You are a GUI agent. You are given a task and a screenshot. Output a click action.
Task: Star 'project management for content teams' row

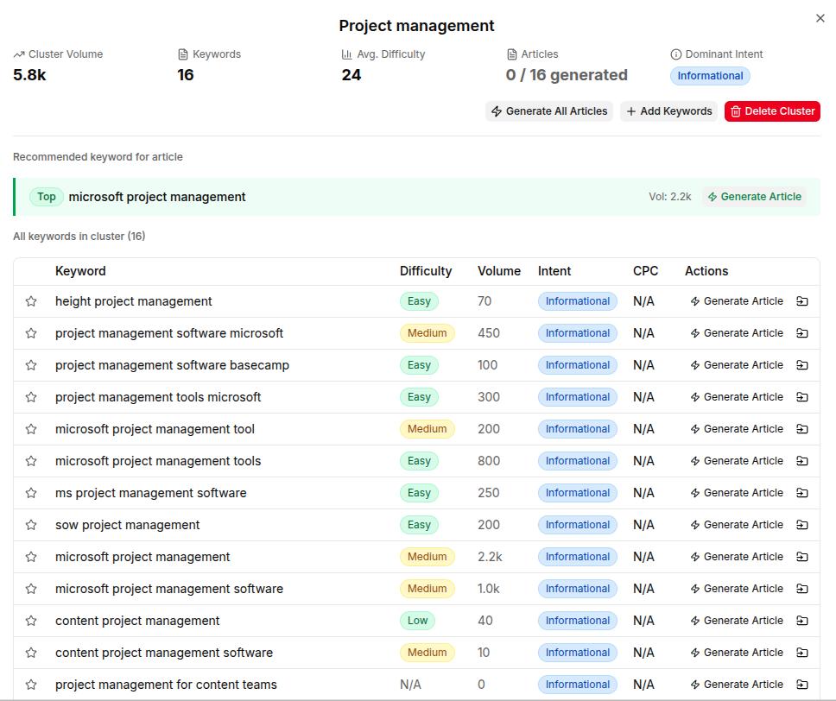coord(31,685)
